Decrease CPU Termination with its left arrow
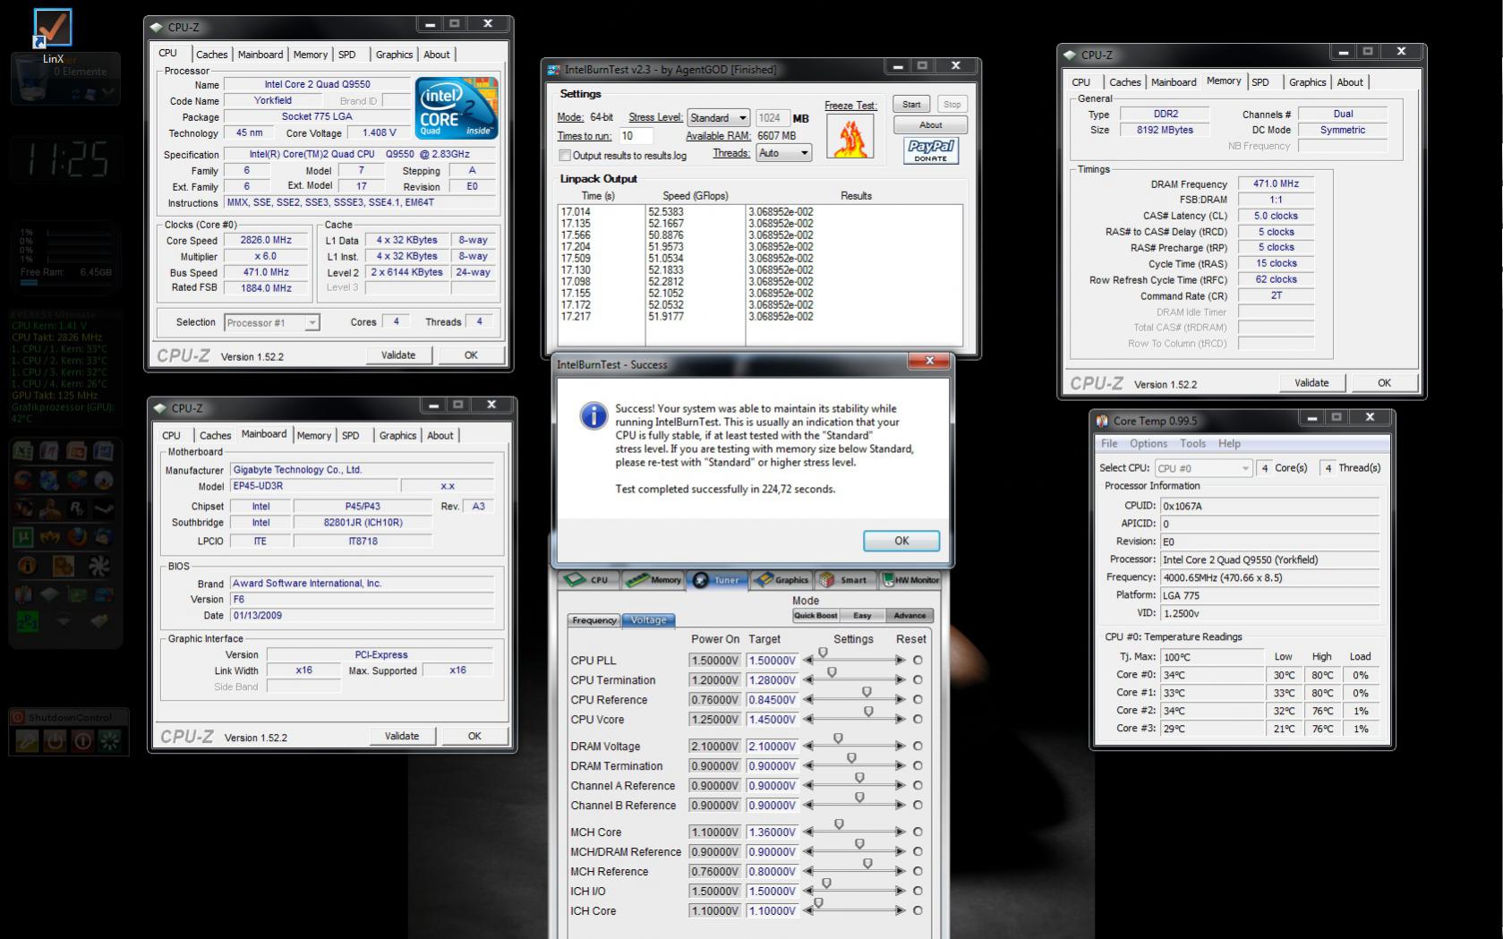This screenshot has width=1503, height=939. point(808,679)
